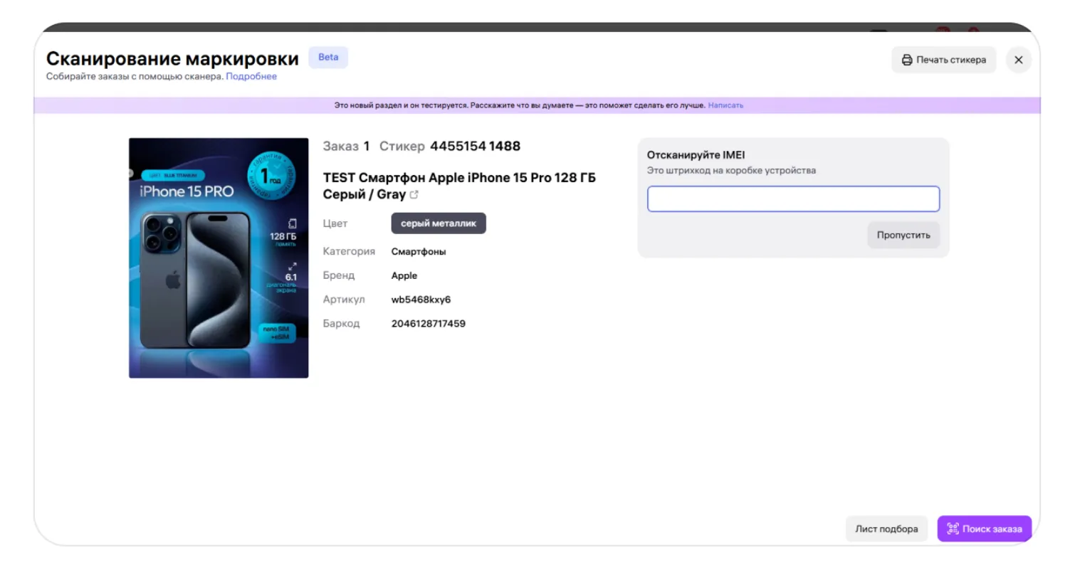Image resolution: width=1080 pixels, height=570 pixels.
Task: Select the серый металлик color chip
Action: tap(438, 223)
